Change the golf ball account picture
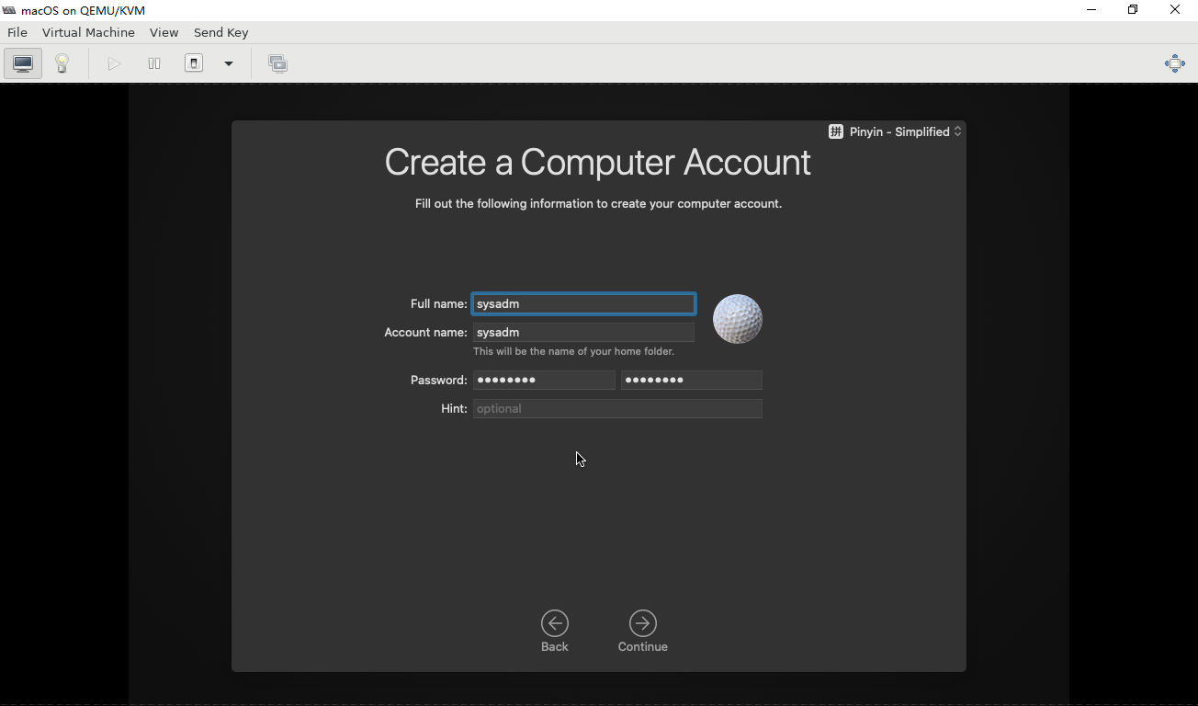The image size is (1198, 706). (737, 319)
